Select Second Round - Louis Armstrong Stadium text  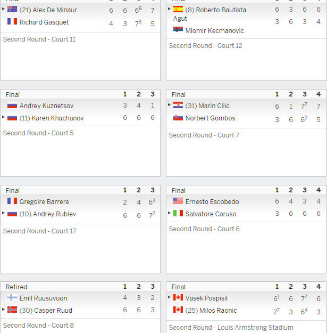tap(231, 327)
